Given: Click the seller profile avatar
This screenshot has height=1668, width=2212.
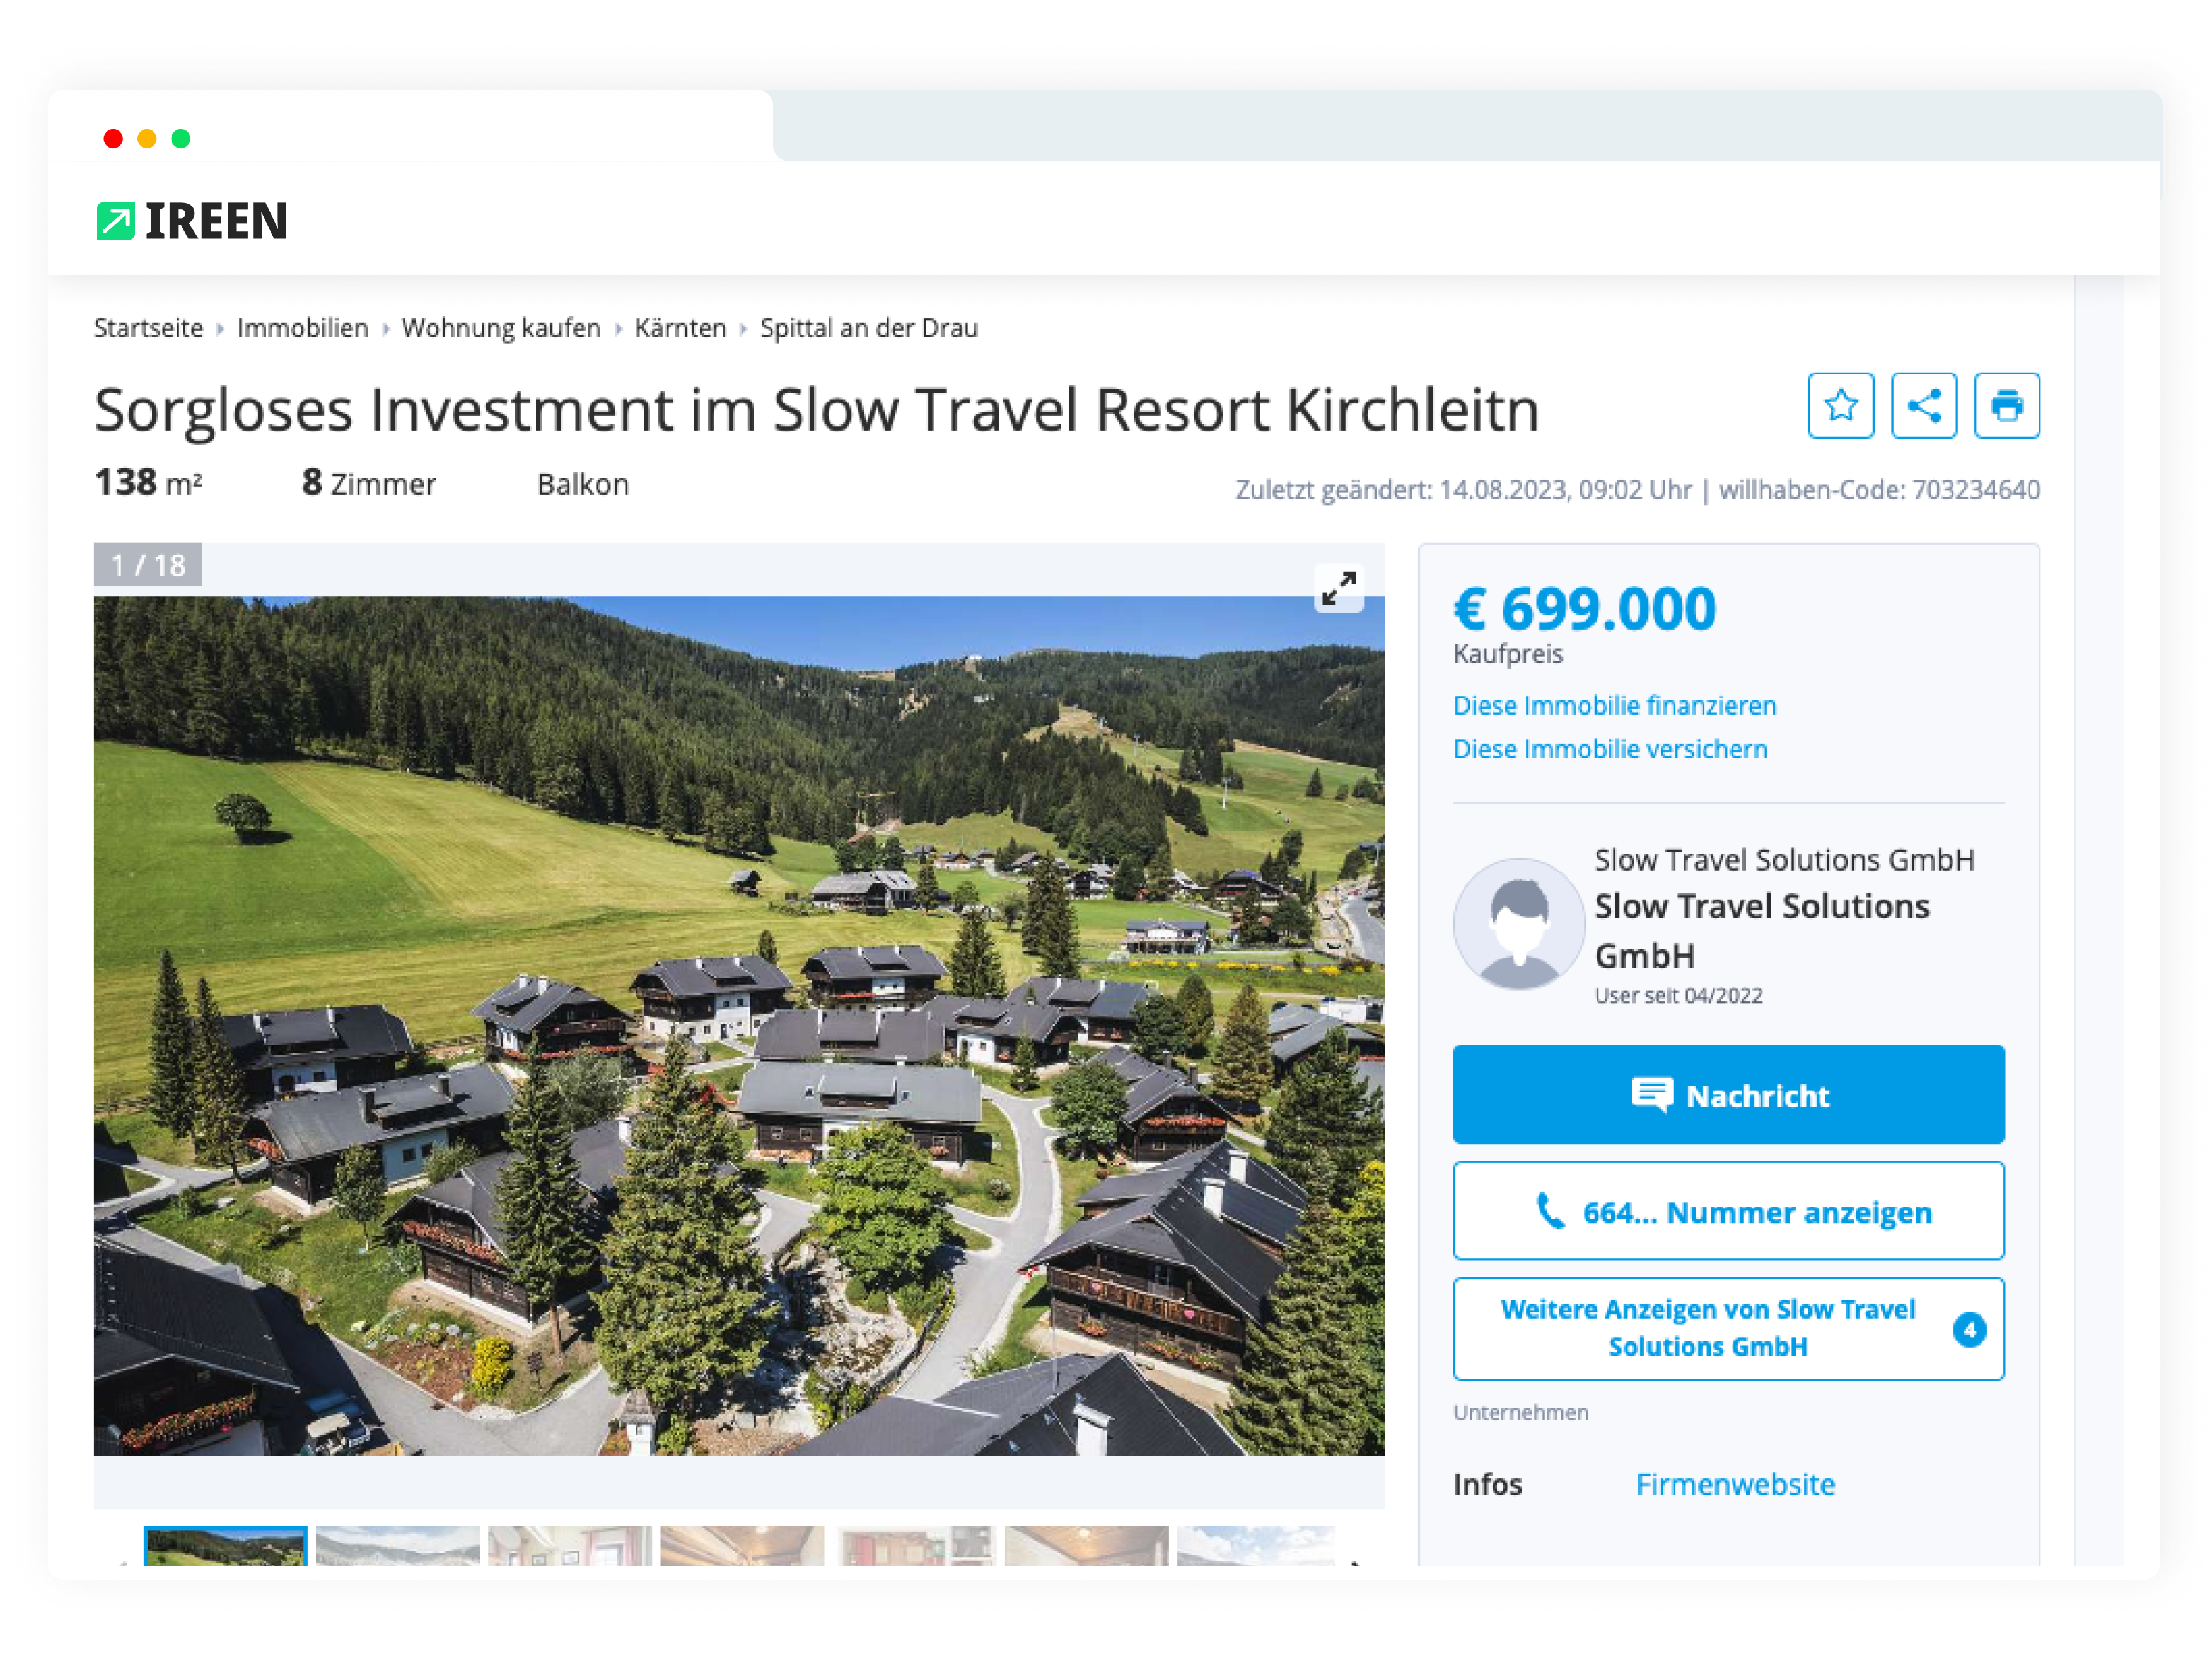Looking at the screenshot, I should coord(1518,924).
